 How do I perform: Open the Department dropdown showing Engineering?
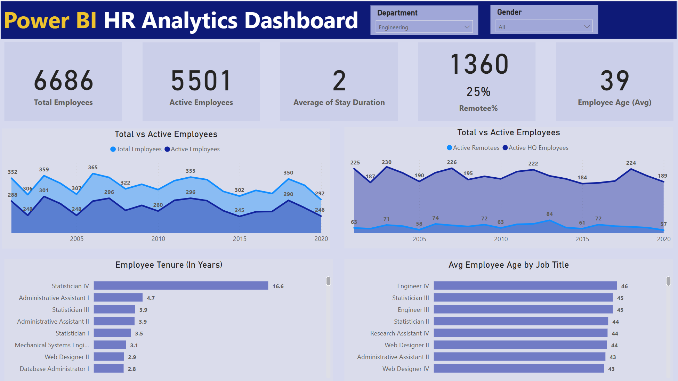(424, 27)
